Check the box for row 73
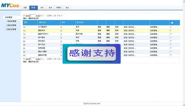The height and width of the screenshot is (106, 185). click(x=171, y=31)
